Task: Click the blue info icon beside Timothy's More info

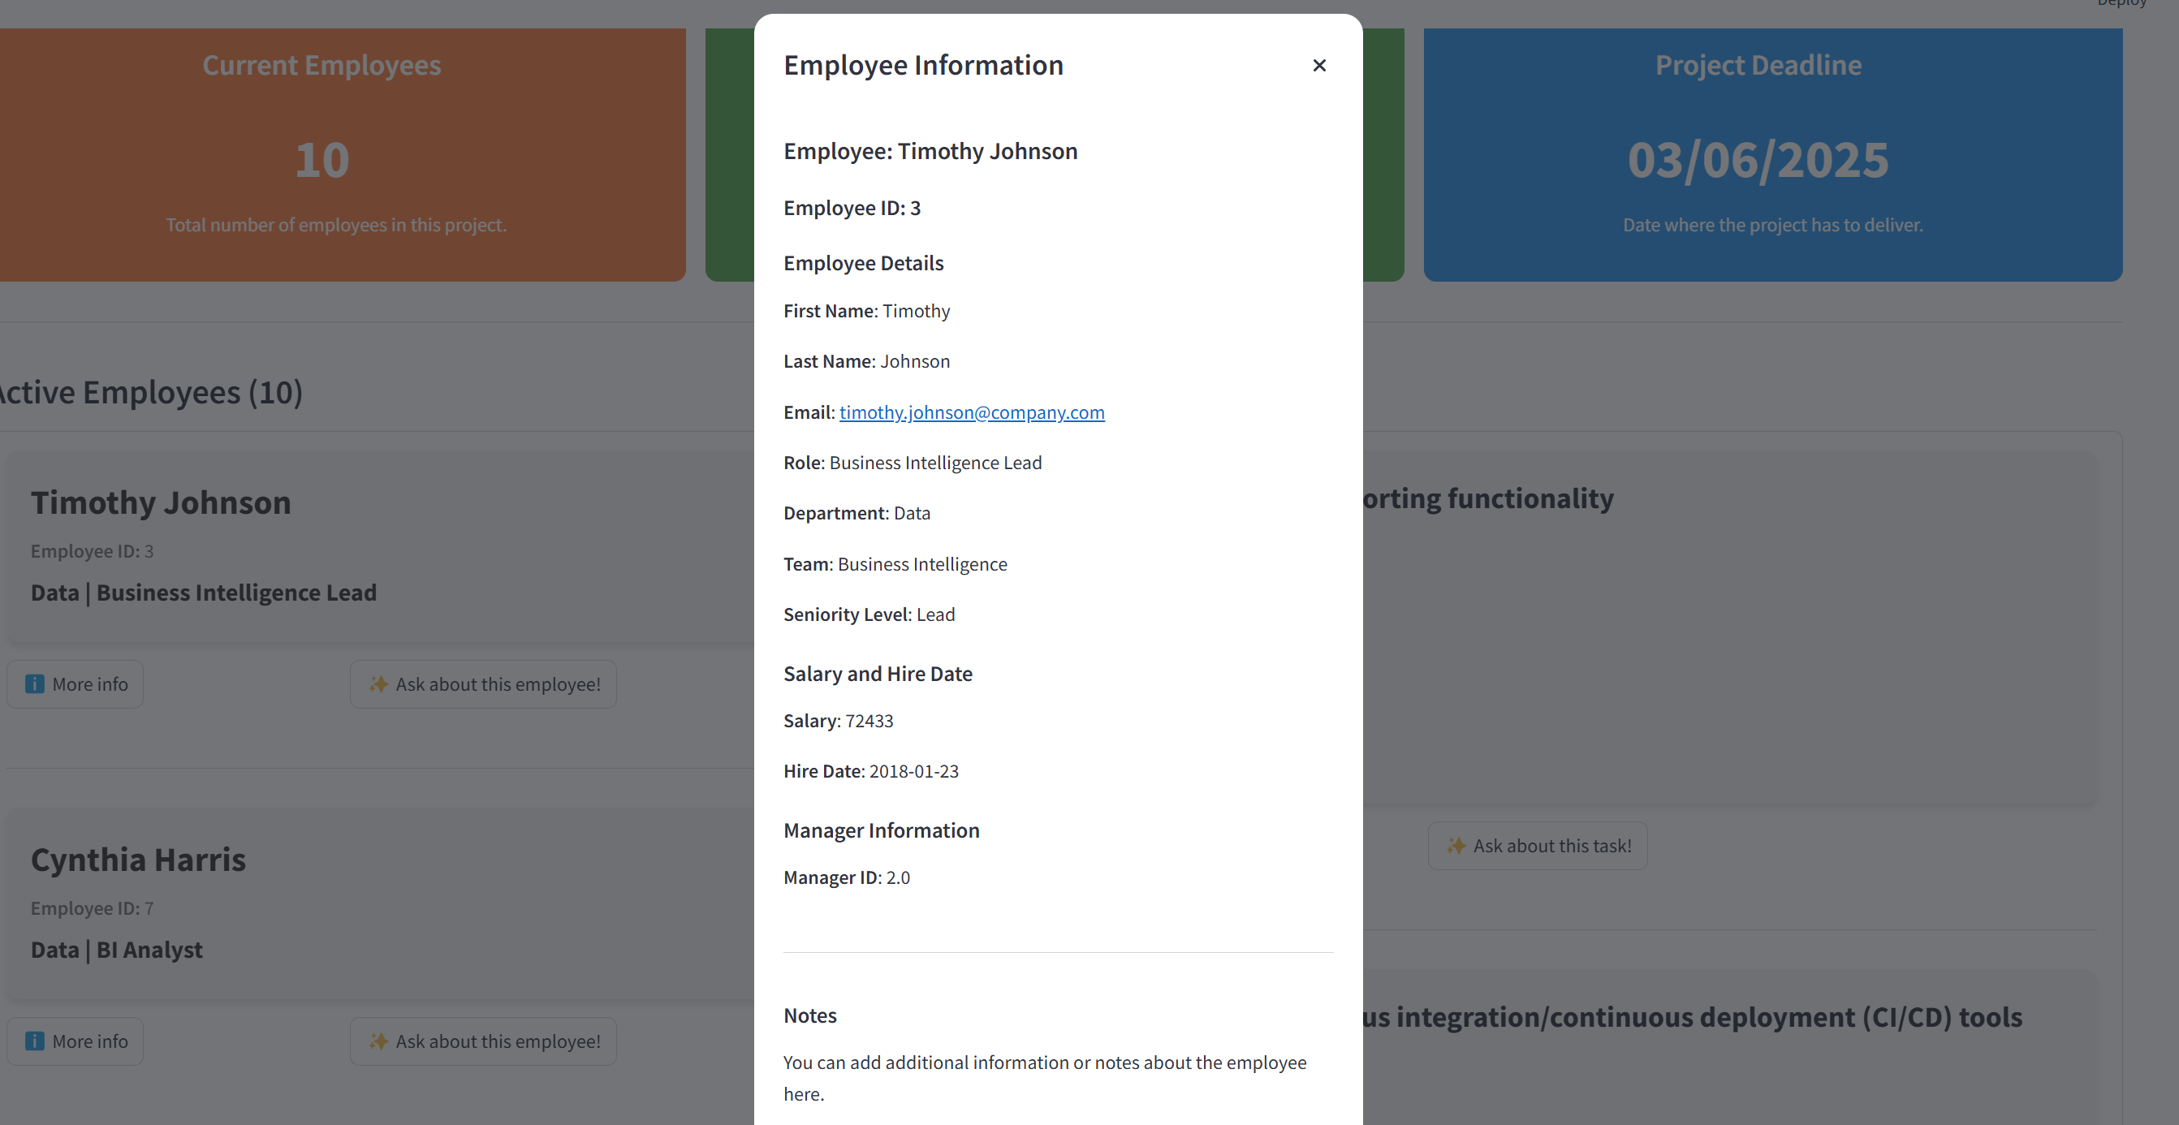Action: point(35,683)
